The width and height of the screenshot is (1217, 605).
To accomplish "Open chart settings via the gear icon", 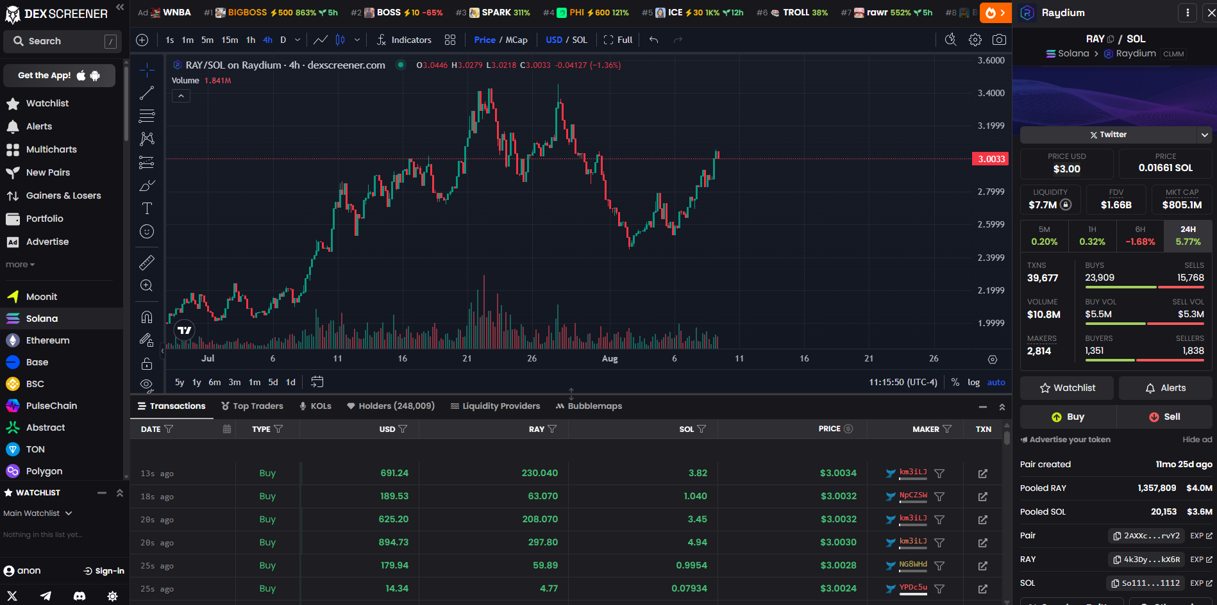I will pos(975,39).
